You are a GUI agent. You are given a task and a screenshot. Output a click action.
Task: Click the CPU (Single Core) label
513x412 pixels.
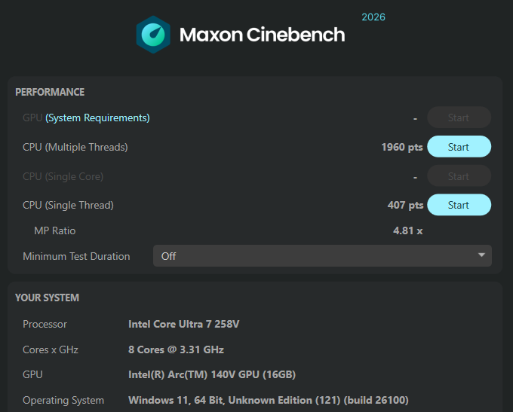(x=63, y=176)
